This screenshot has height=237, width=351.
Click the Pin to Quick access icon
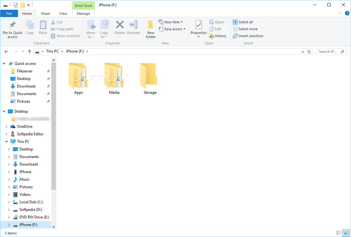pyautogui.click(x=13, y=25)
